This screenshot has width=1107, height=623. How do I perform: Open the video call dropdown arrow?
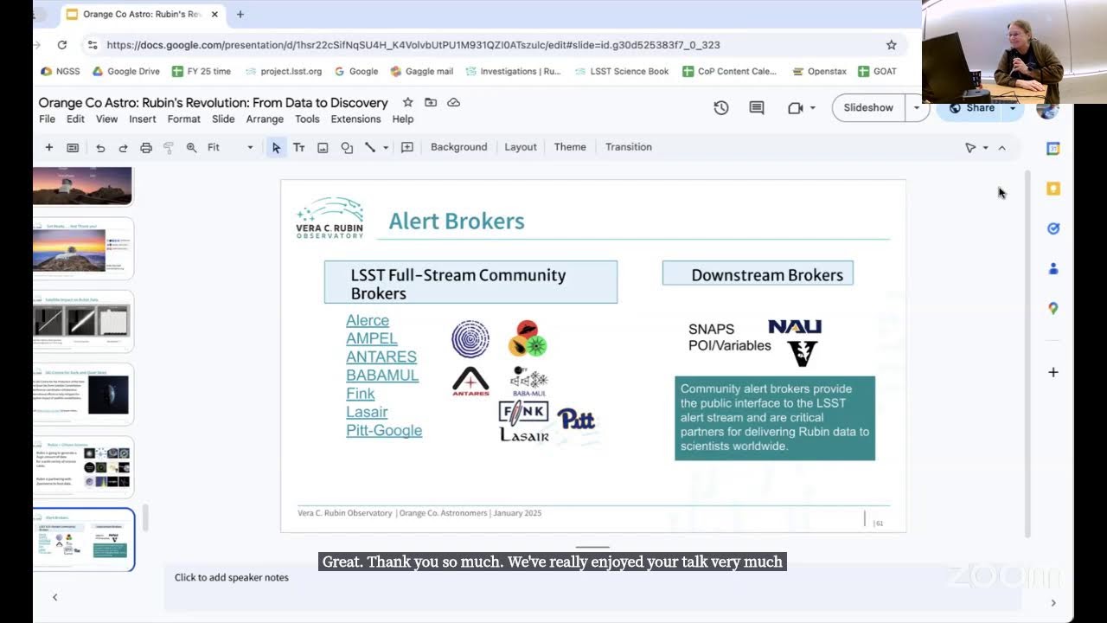(813, 108)
